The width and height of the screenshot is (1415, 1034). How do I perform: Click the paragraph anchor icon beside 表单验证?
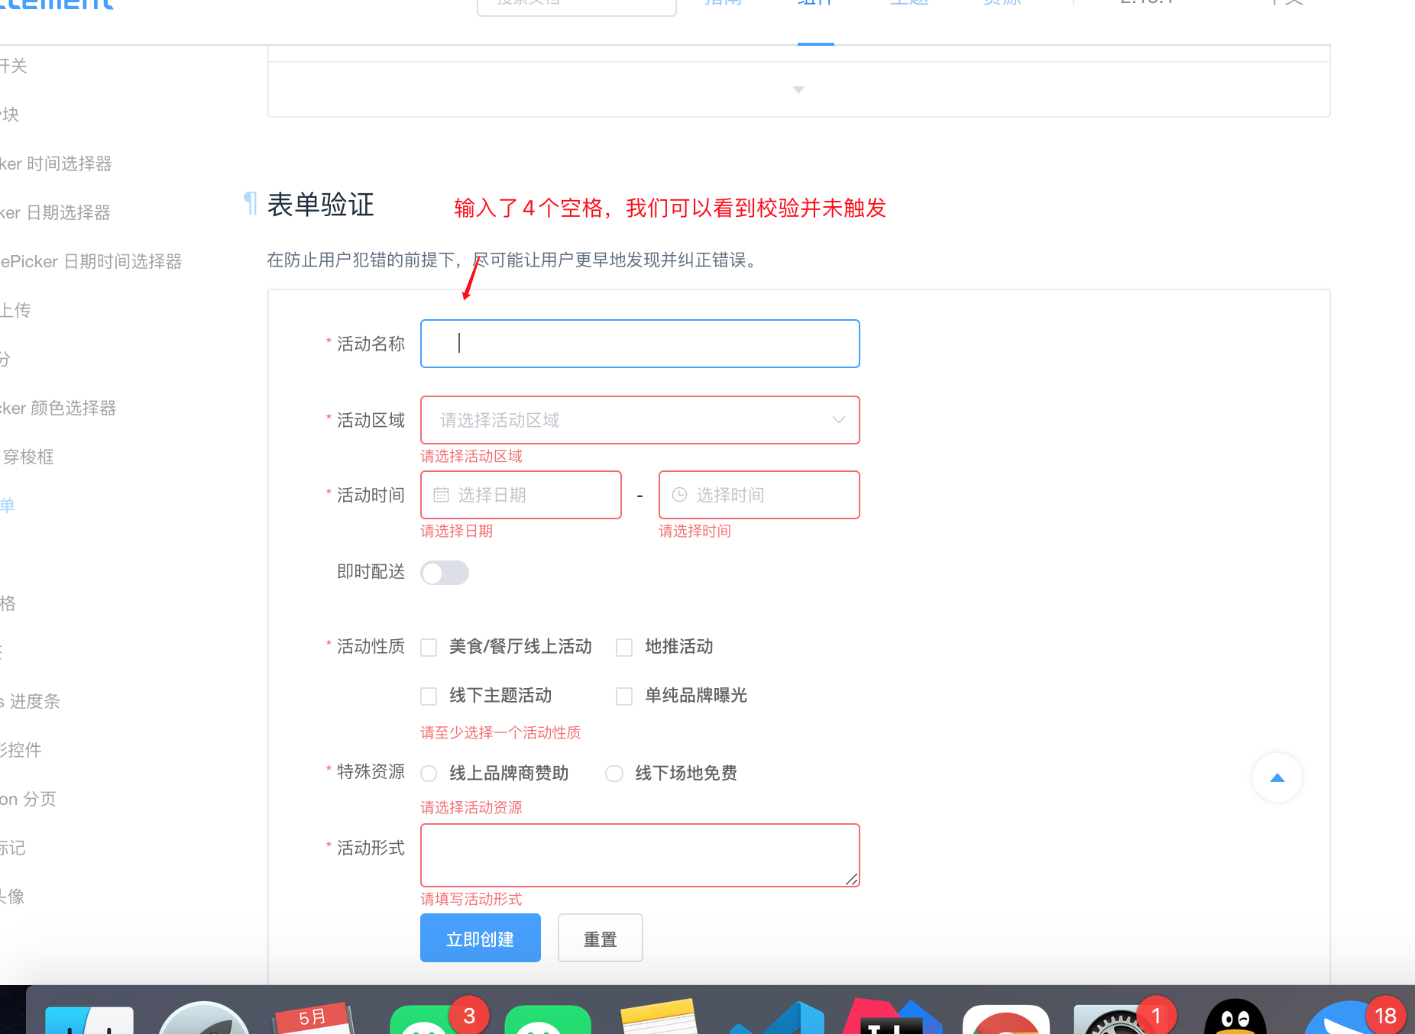(250, 204)
